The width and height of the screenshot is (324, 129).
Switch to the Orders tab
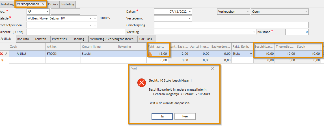[53, 4]
